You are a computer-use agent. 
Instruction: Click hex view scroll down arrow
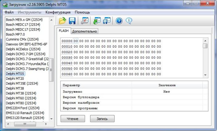point(205,75)
